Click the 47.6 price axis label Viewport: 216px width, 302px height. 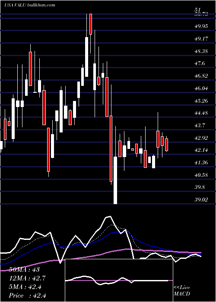click(x=200, y=63)
